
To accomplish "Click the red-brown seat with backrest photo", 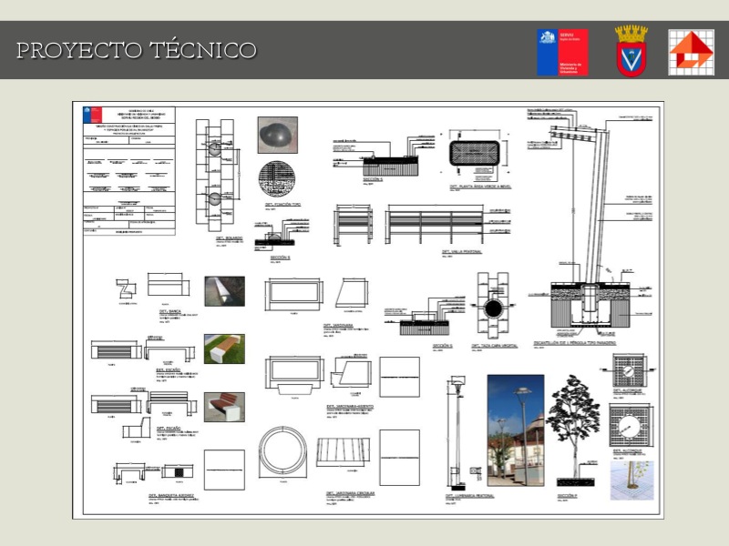I will coord(224,406).
